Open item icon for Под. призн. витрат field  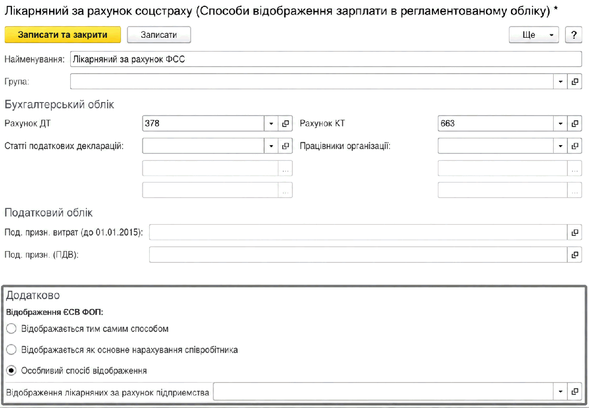[574, 232]
